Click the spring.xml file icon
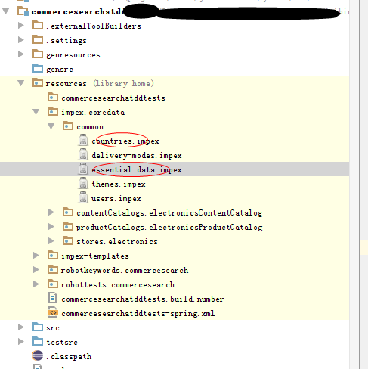This screenshot has height=369, width=368. point(53,312)
